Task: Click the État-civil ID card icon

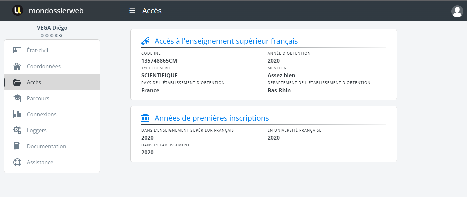Action: 17,50
